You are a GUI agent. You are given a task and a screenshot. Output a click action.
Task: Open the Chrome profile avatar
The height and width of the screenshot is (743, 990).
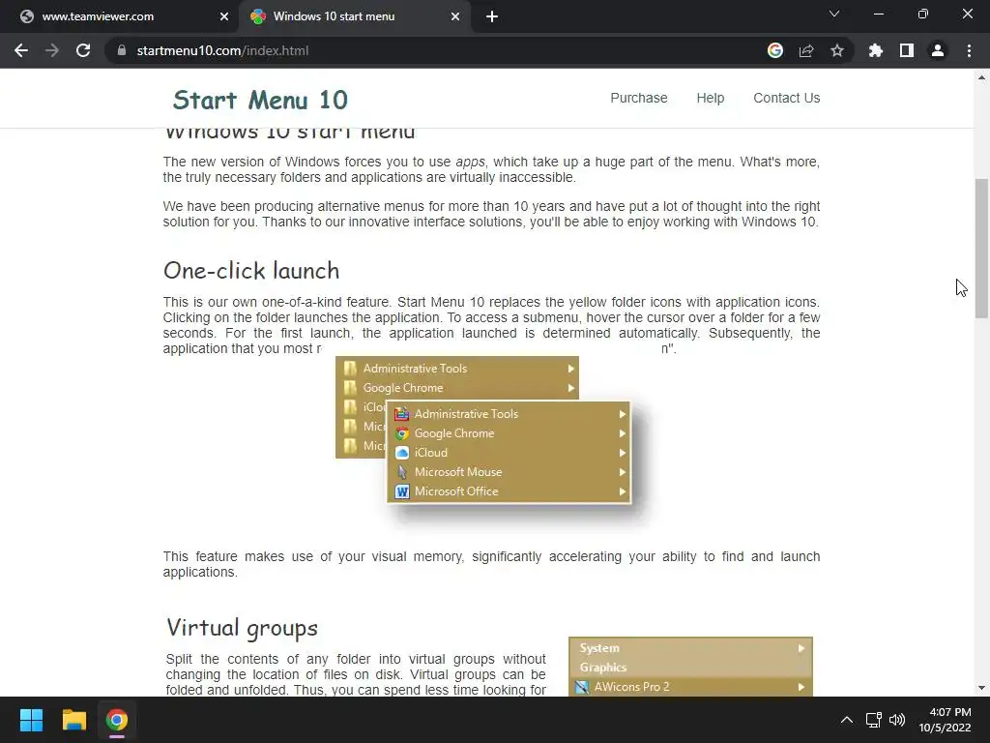[938, 50]
